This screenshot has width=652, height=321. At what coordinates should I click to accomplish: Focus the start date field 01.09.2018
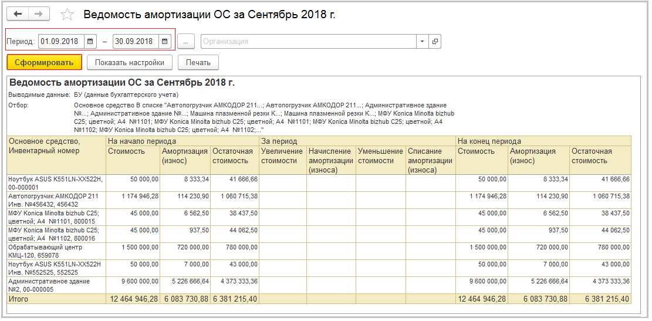[62, 42]
